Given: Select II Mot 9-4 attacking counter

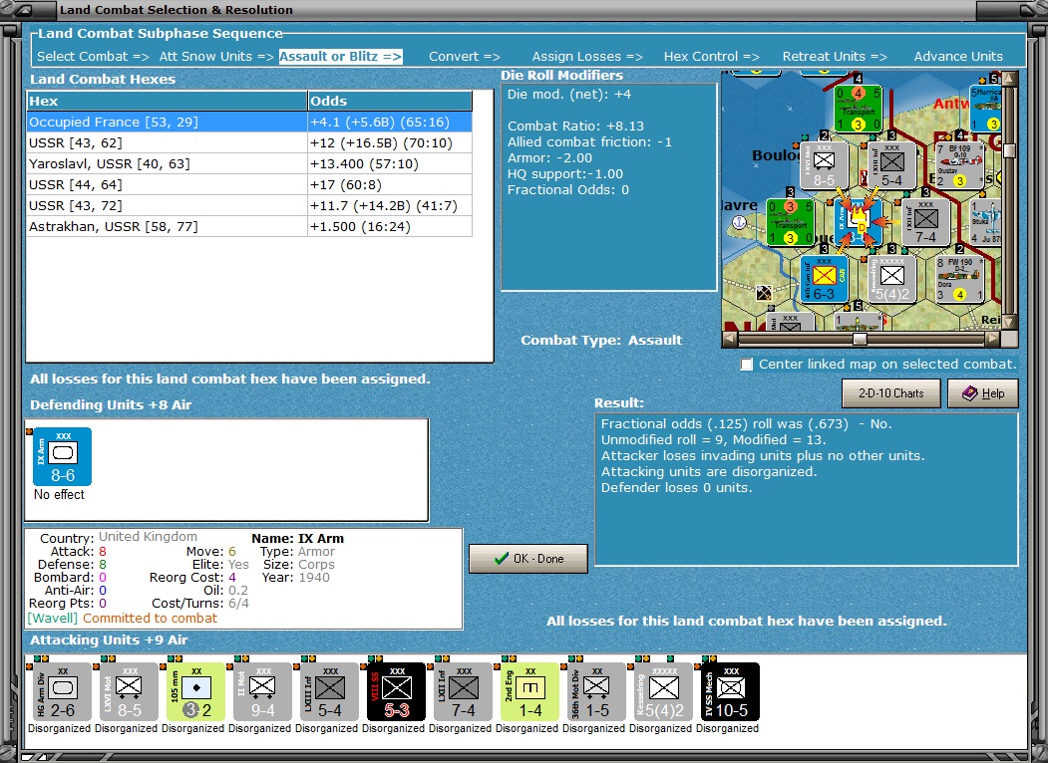Looking at the screenshot, I should [x=262, y=691].
